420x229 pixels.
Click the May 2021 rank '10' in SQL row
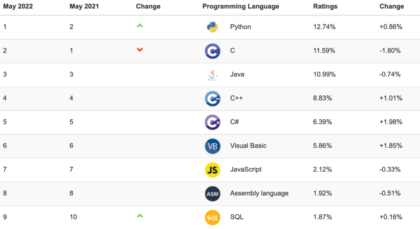coord(73,217)
